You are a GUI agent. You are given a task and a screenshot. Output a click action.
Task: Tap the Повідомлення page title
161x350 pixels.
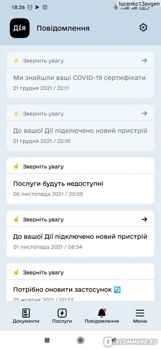tap(63, 28)
